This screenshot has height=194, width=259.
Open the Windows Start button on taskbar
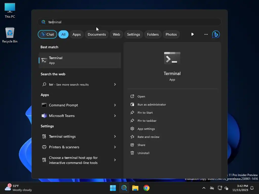click(x=113, y=188)
